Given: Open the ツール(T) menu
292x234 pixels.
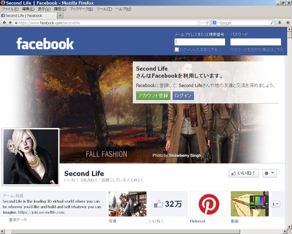Looking at the screenshot, I should pos(104,9).
